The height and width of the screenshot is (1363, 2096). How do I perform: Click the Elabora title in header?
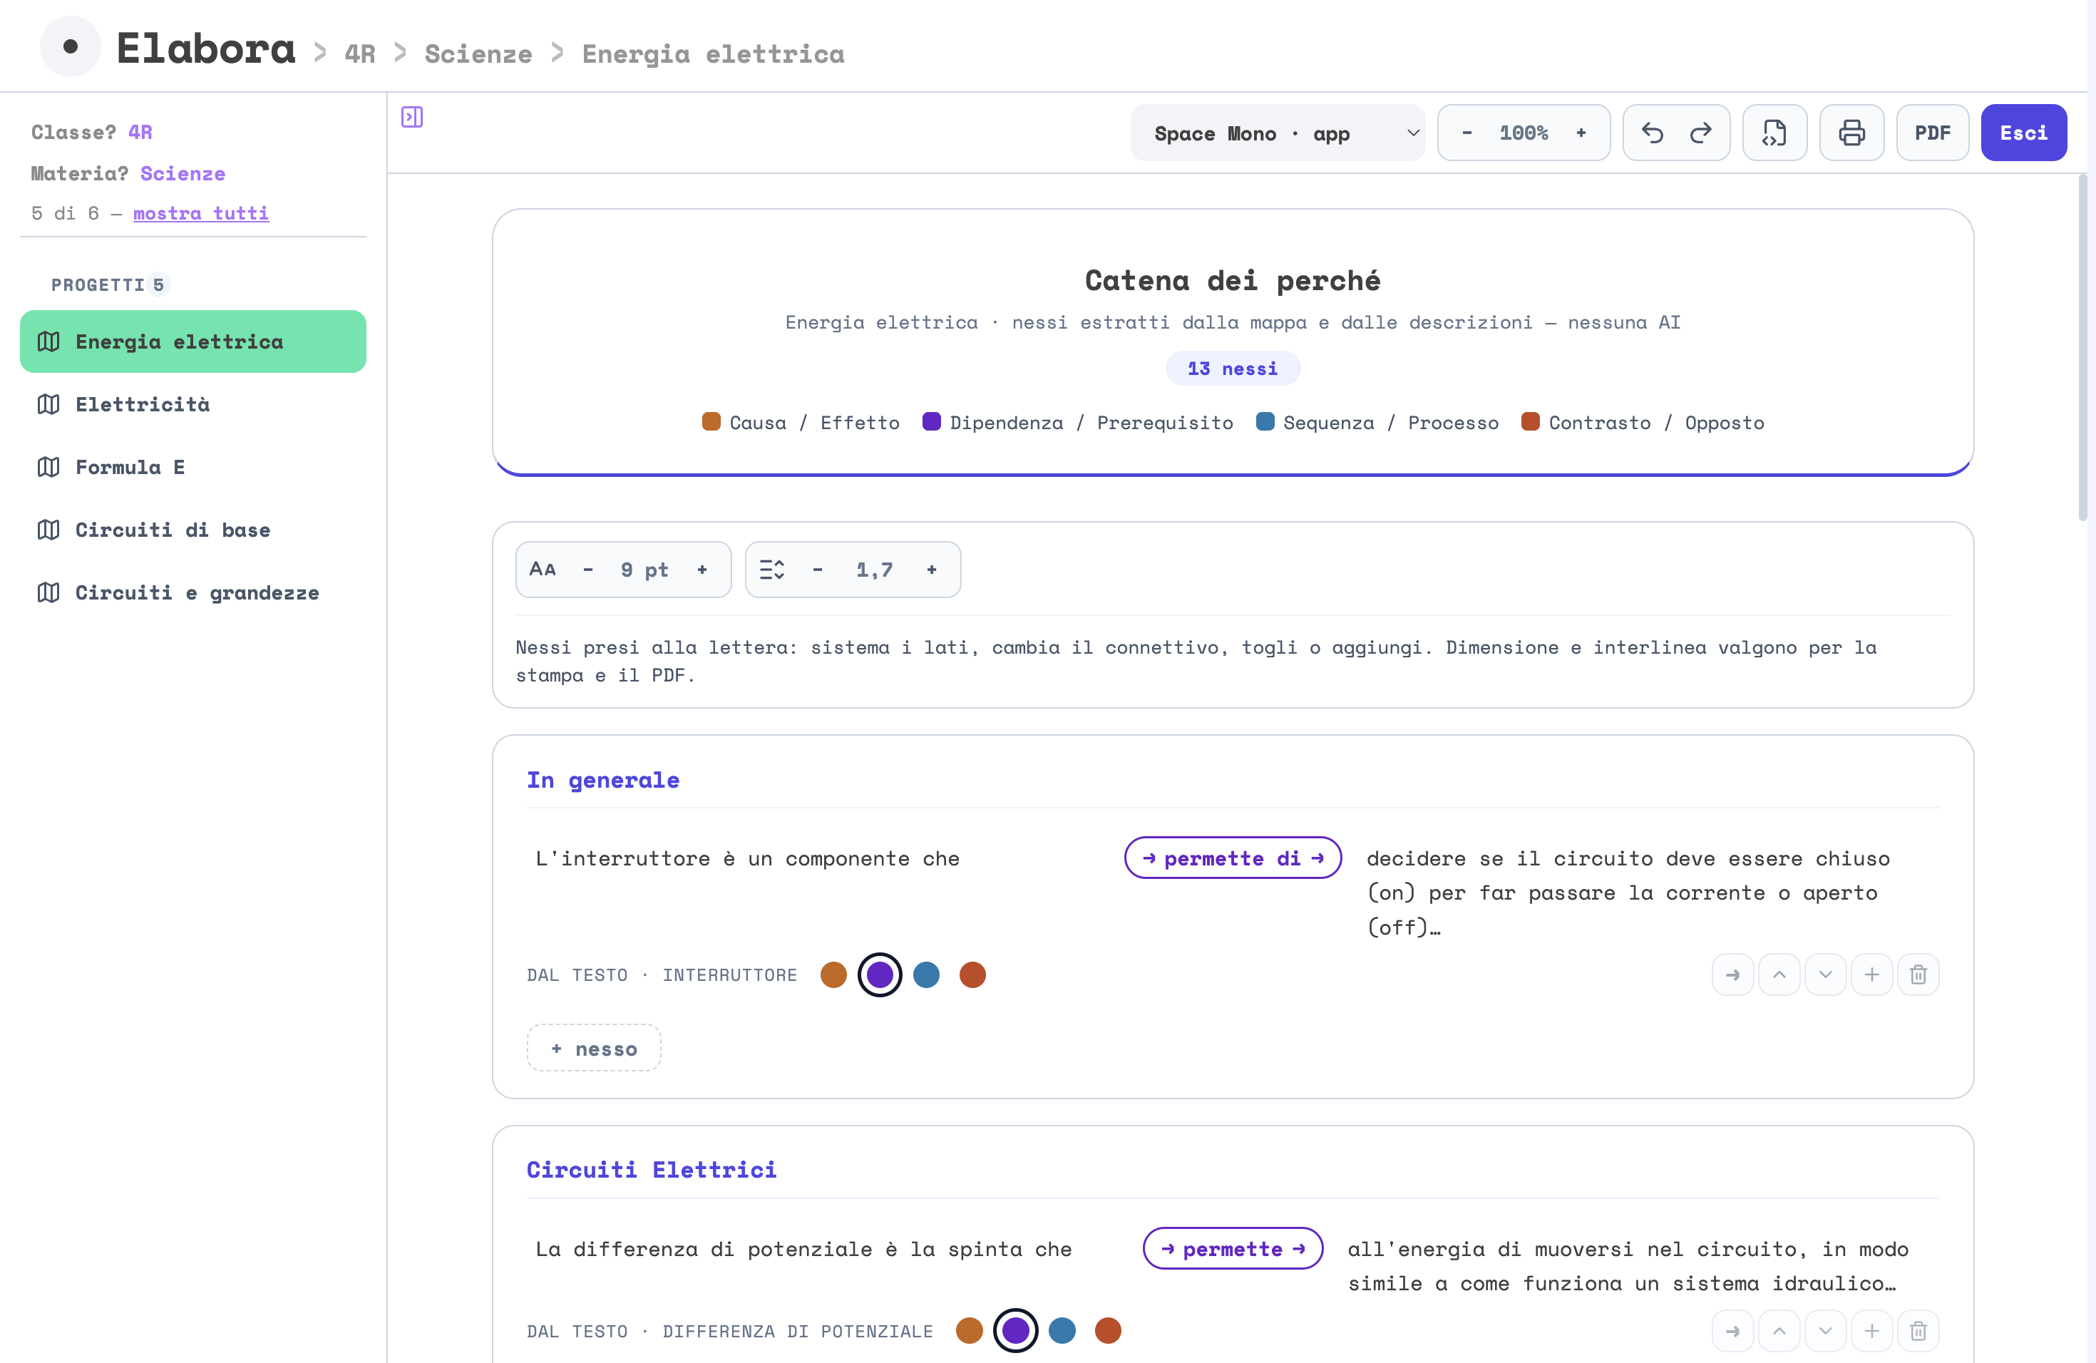(206, 48)
